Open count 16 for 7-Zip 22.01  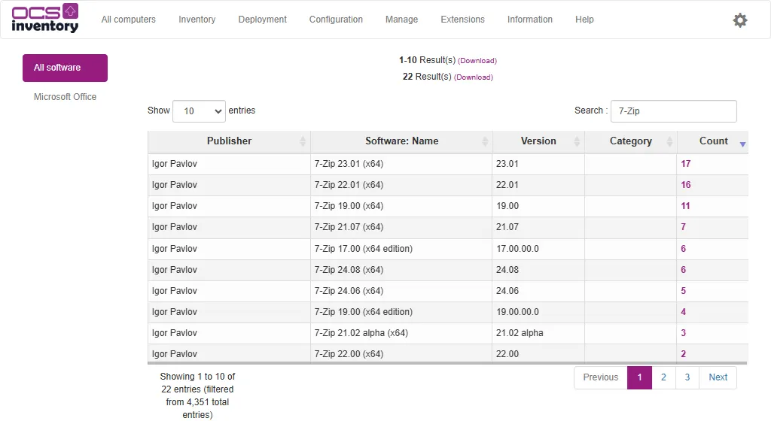coord(685,185)
